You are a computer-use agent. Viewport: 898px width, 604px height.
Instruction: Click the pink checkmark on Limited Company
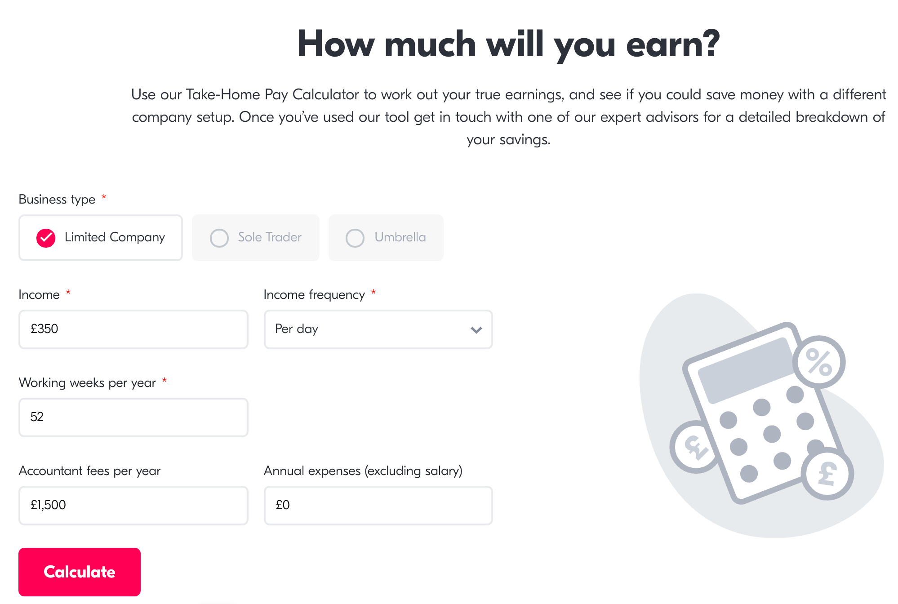[46, 238]
